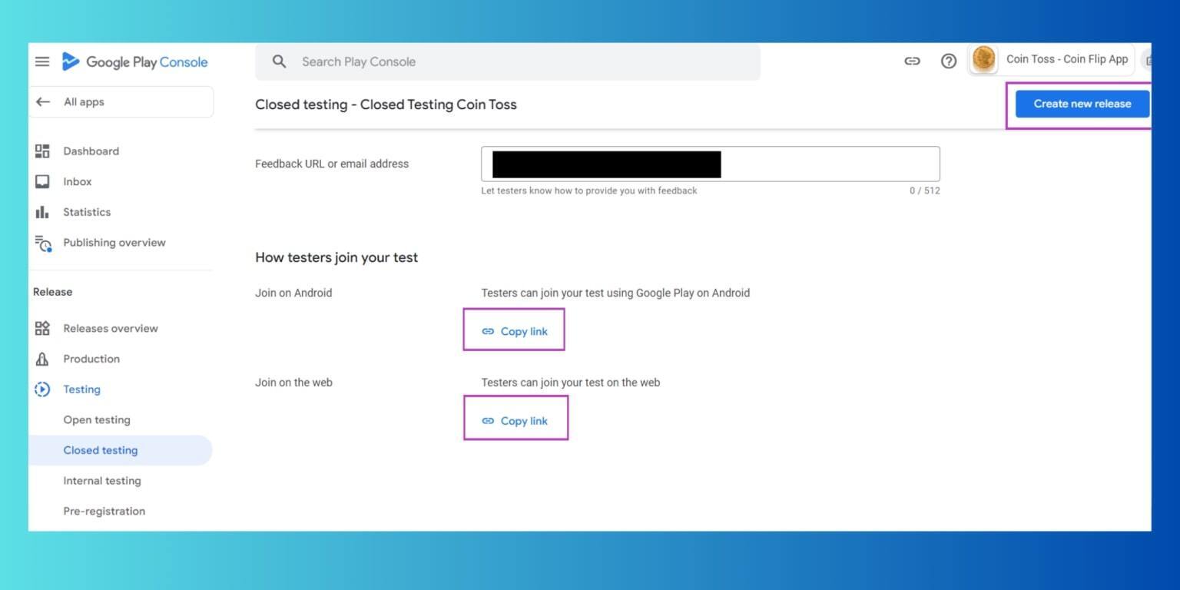This screenshot has height=590, width=1180.
Task: Click the Production icon in sidebar
Action: pyautogui.click(x=42, y=359)
